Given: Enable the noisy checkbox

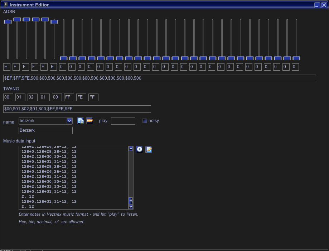Looking at the screenshot, I should [145, 121].
